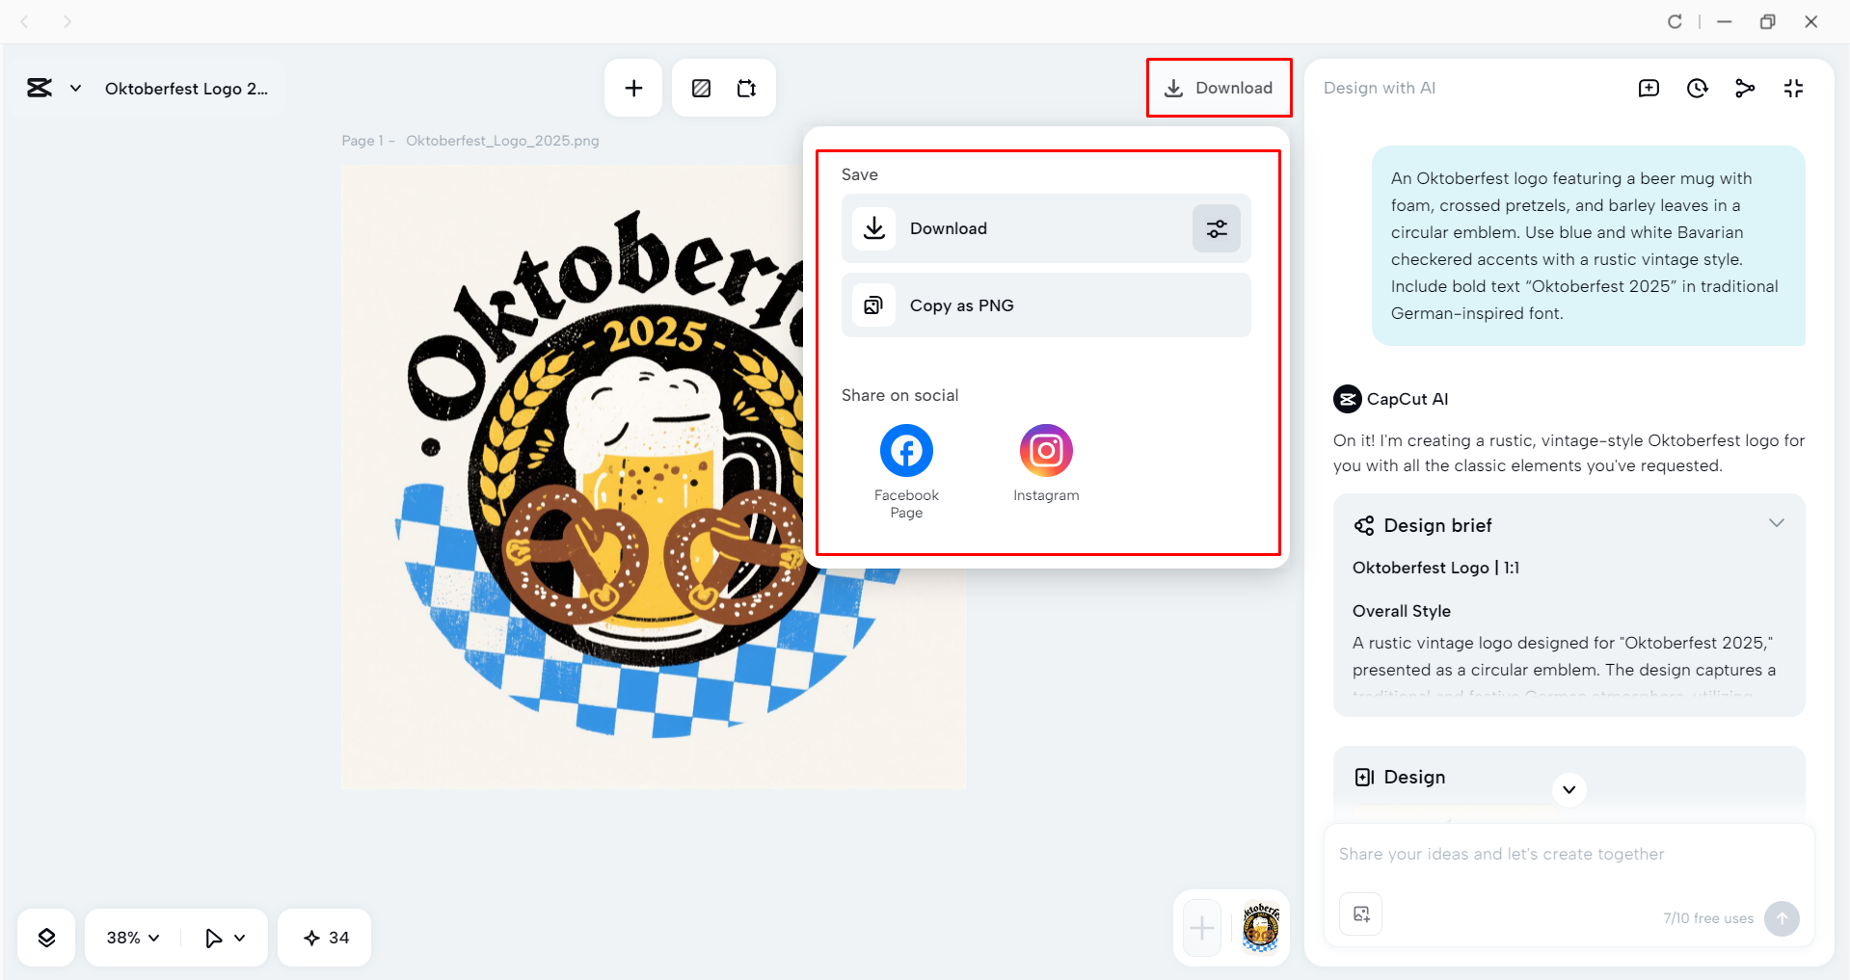Open the layers panel icon
Viewport: 1850px width, 980px height.
point(46,938)
